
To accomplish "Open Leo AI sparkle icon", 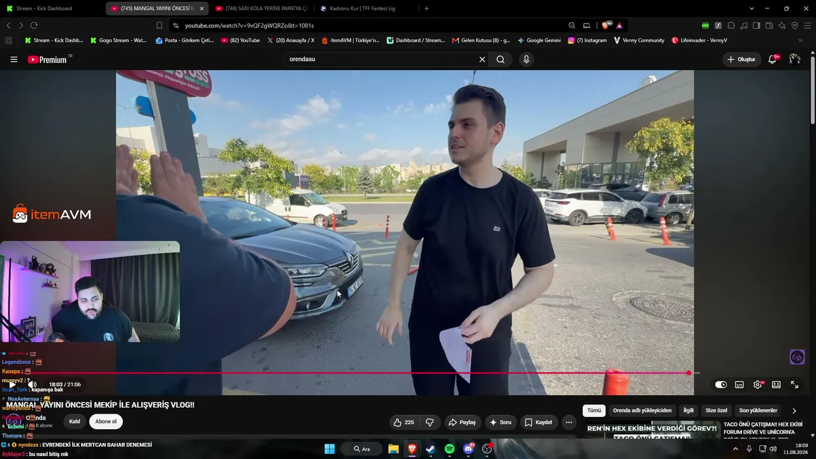I will pos(782,25).
